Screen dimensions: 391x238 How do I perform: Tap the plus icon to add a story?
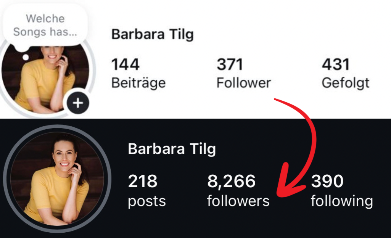point(78,103)
